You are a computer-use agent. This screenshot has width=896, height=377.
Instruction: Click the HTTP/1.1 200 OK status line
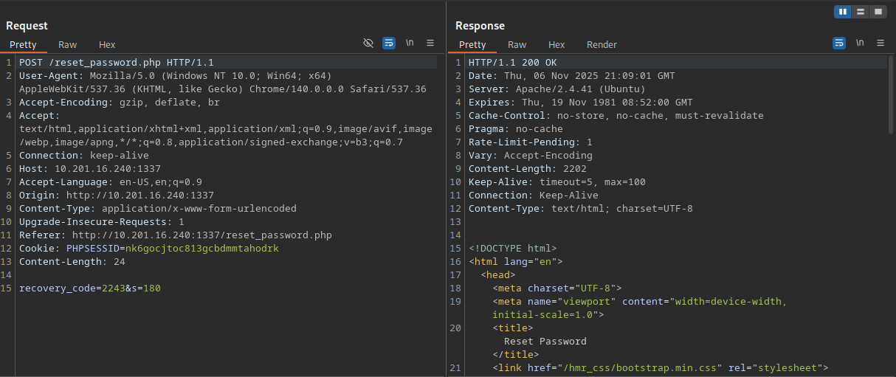coord(512,63)
